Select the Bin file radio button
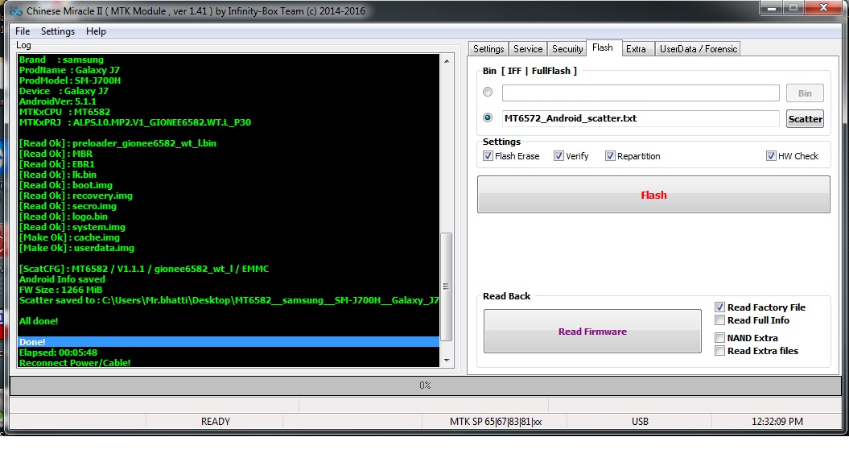 pos(488,92)
